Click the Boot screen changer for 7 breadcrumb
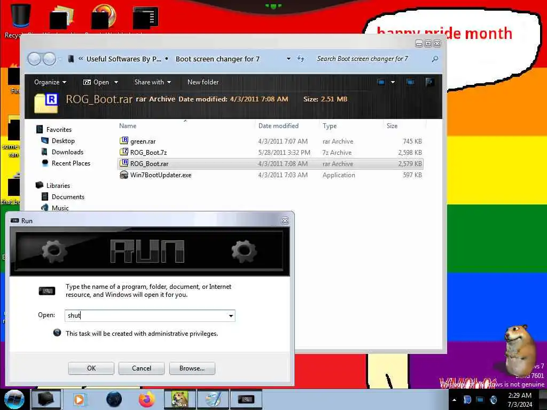This screenshot has width=547, height=410. pyautogui.click(x=218, y=59)
